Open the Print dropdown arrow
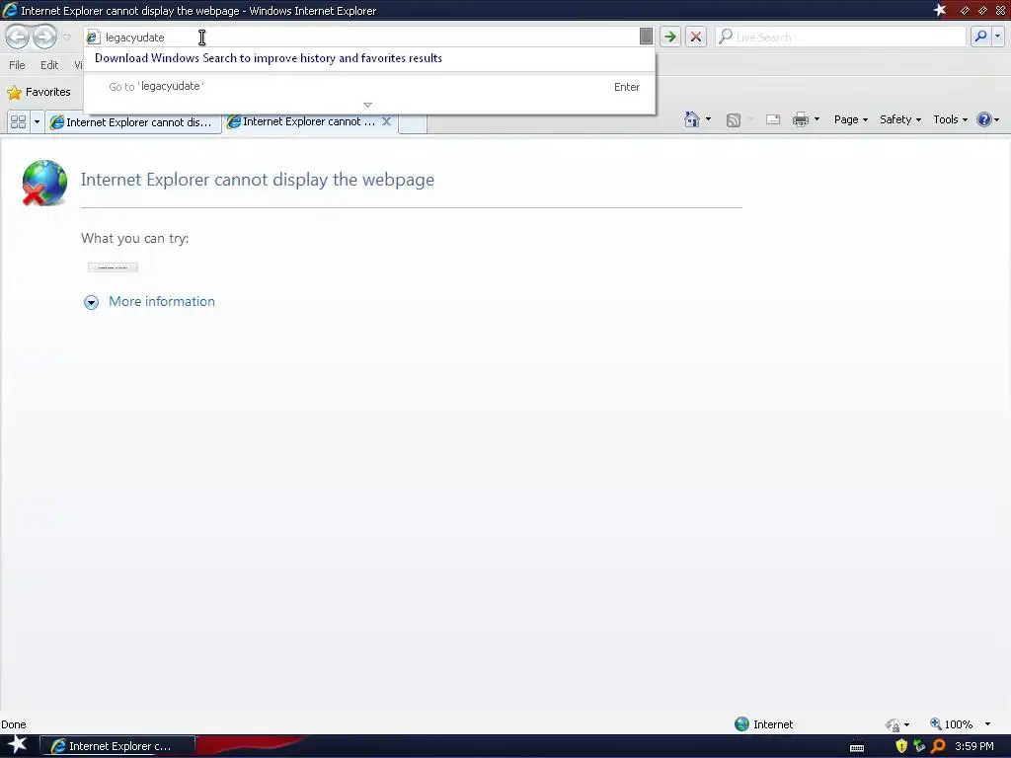Viewport: 1011px width, 758px height. 817,119
